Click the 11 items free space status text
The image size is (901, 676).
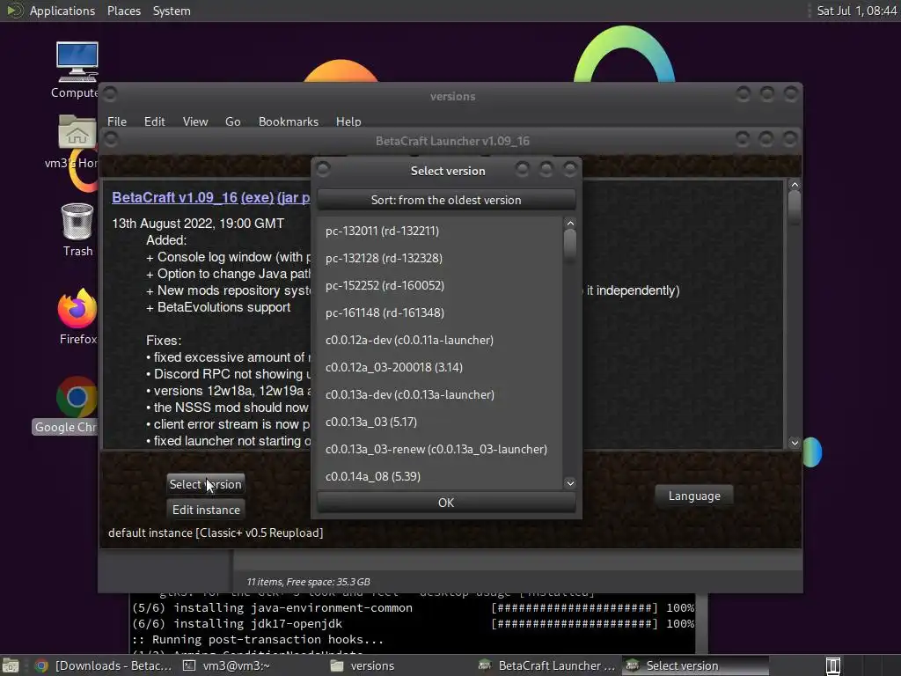pyautogui.click(x=308, y=582)
